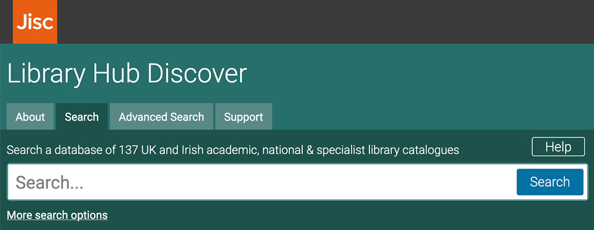Click the orange Jisc logo
This screenshot has width=594, height=230.
[35, 22]
